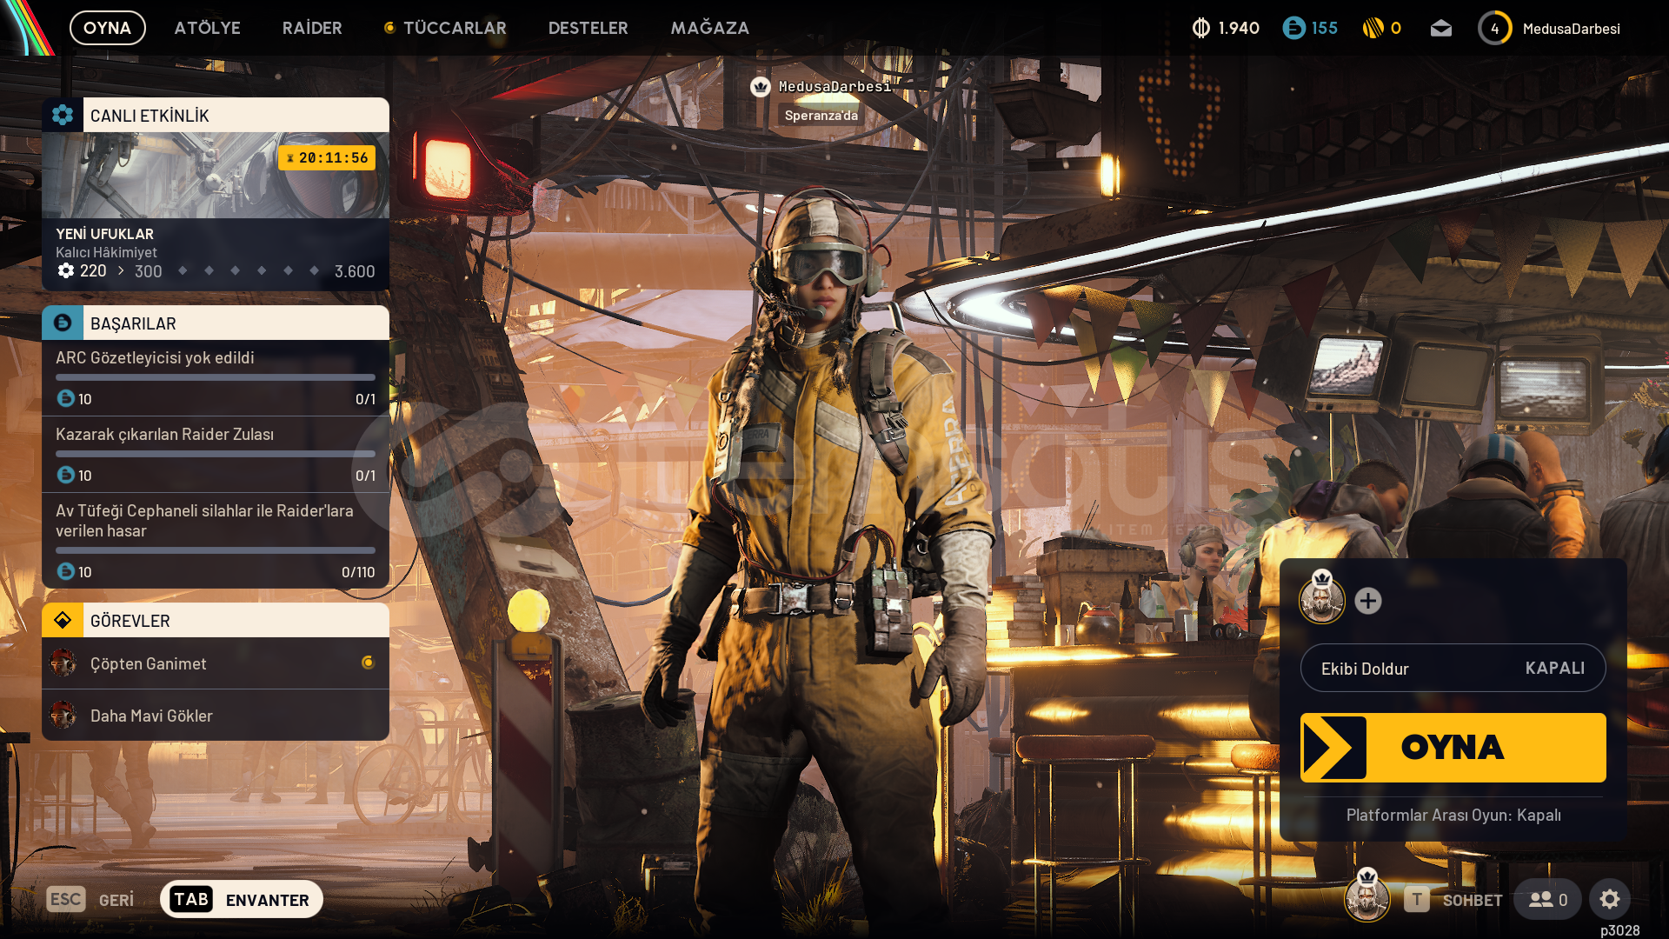
Task: Click the level 4 profile badge
Action: [x=1494, y=29]
